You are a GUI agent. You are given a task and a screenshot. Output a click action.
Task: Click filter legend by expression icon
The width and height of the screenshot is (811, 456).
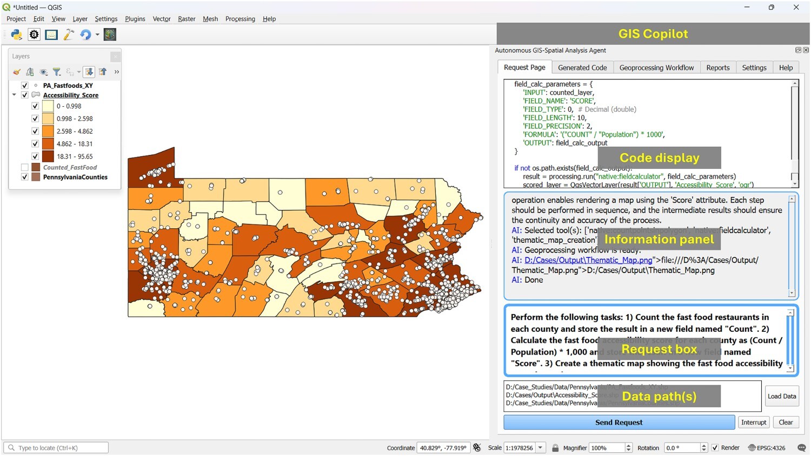pyautogui.click(x=70, y=72)
